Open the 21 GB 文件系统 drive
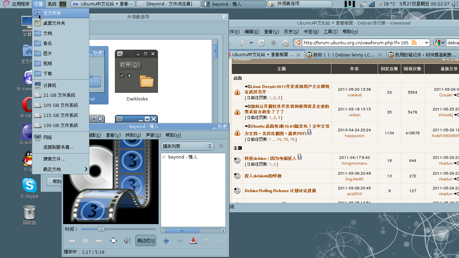The height and width of the screenshot is (258, 459). (60, 95)
